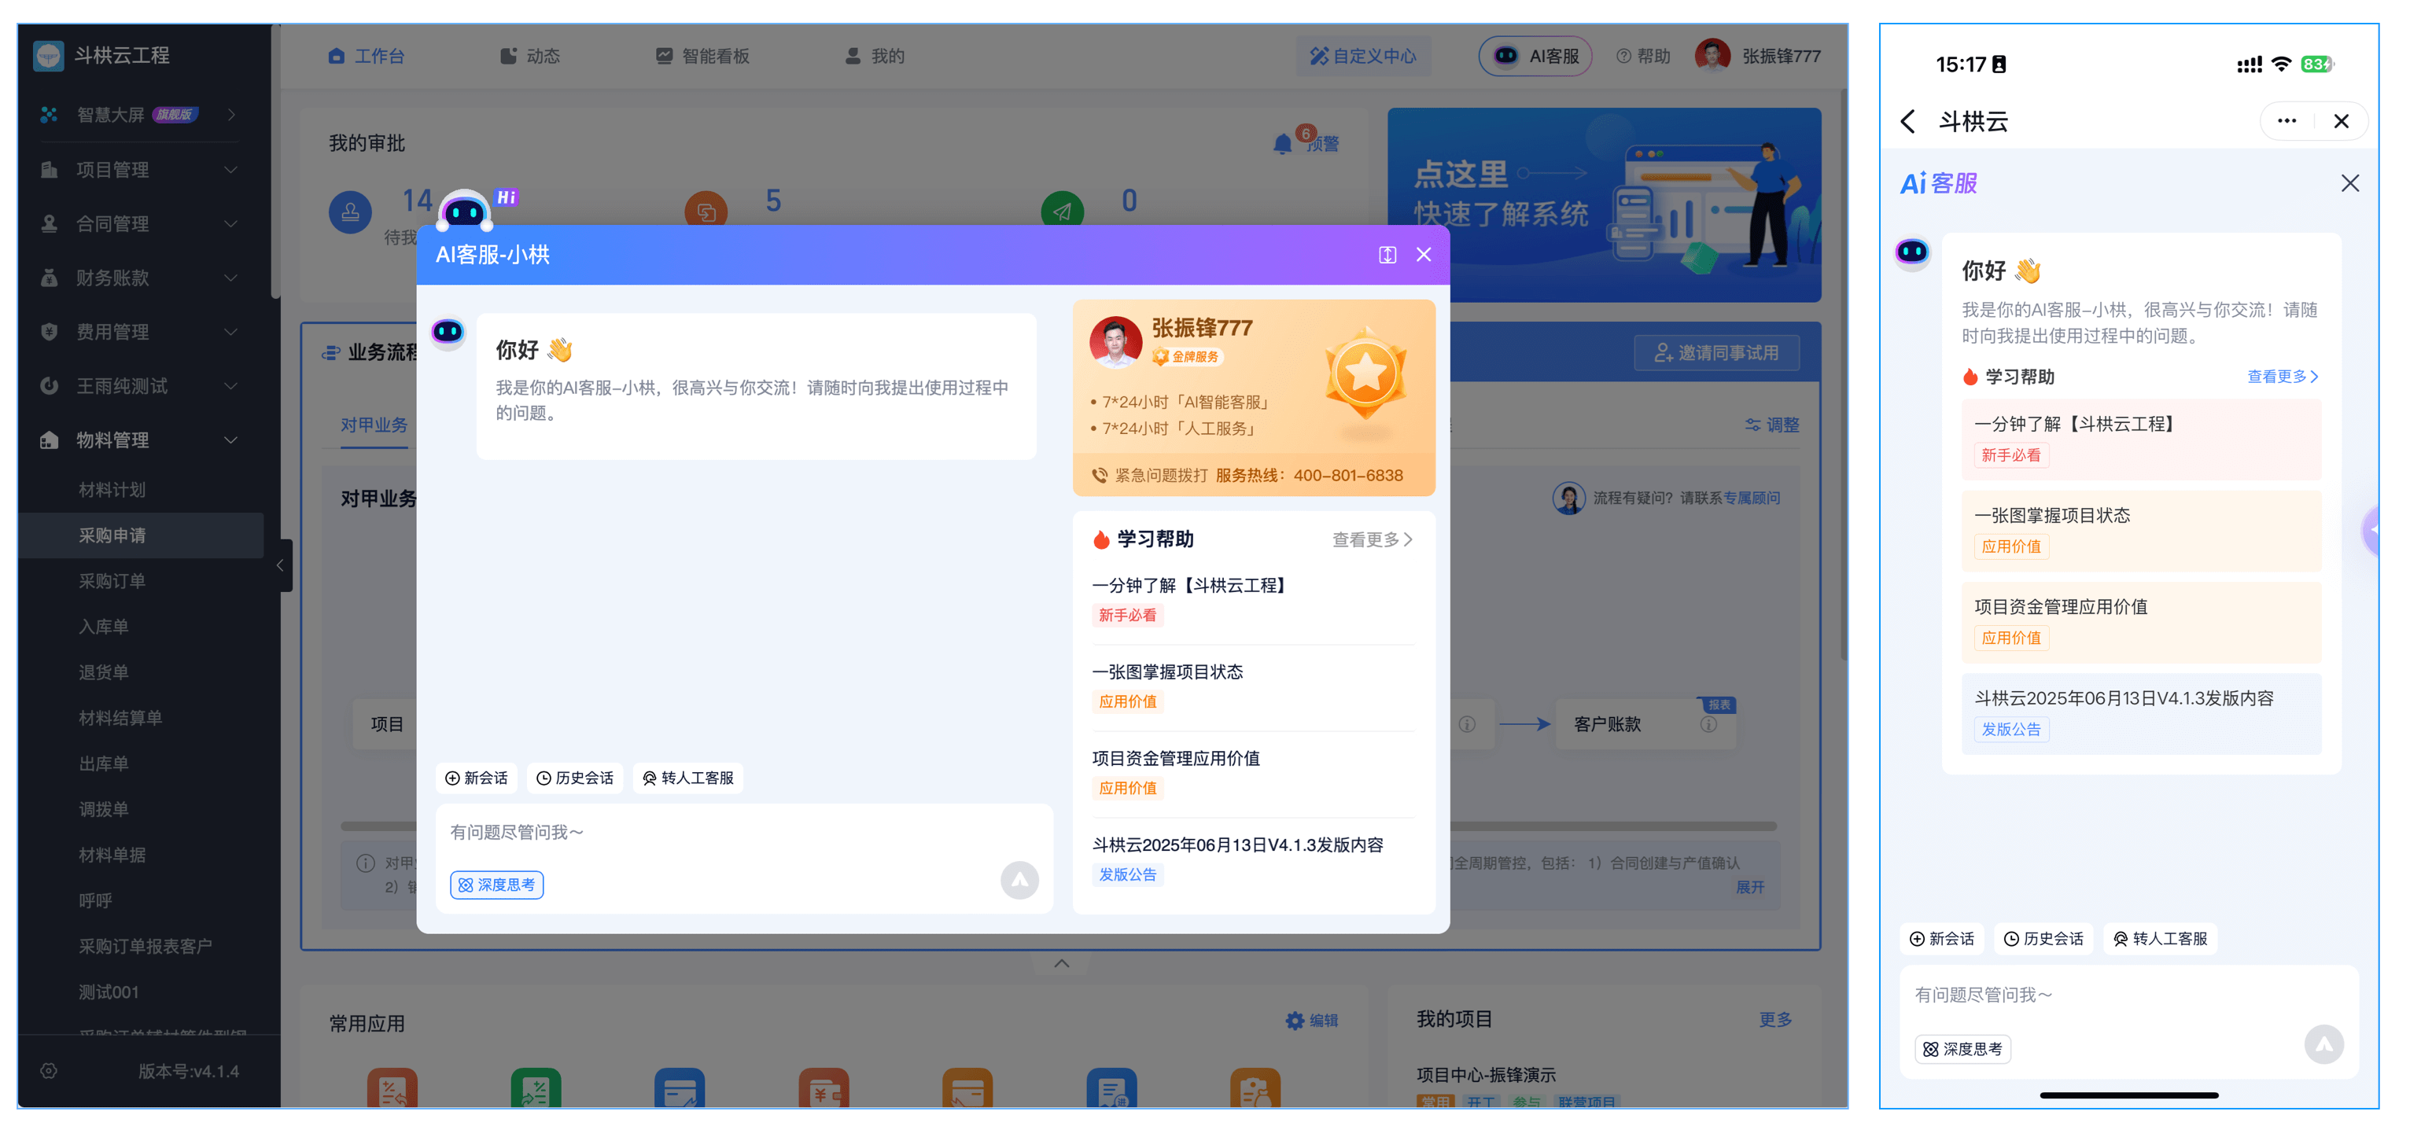Toggle 深度思考 in the desktop chat
The image size is (2410, 1126).
point(497,885)
